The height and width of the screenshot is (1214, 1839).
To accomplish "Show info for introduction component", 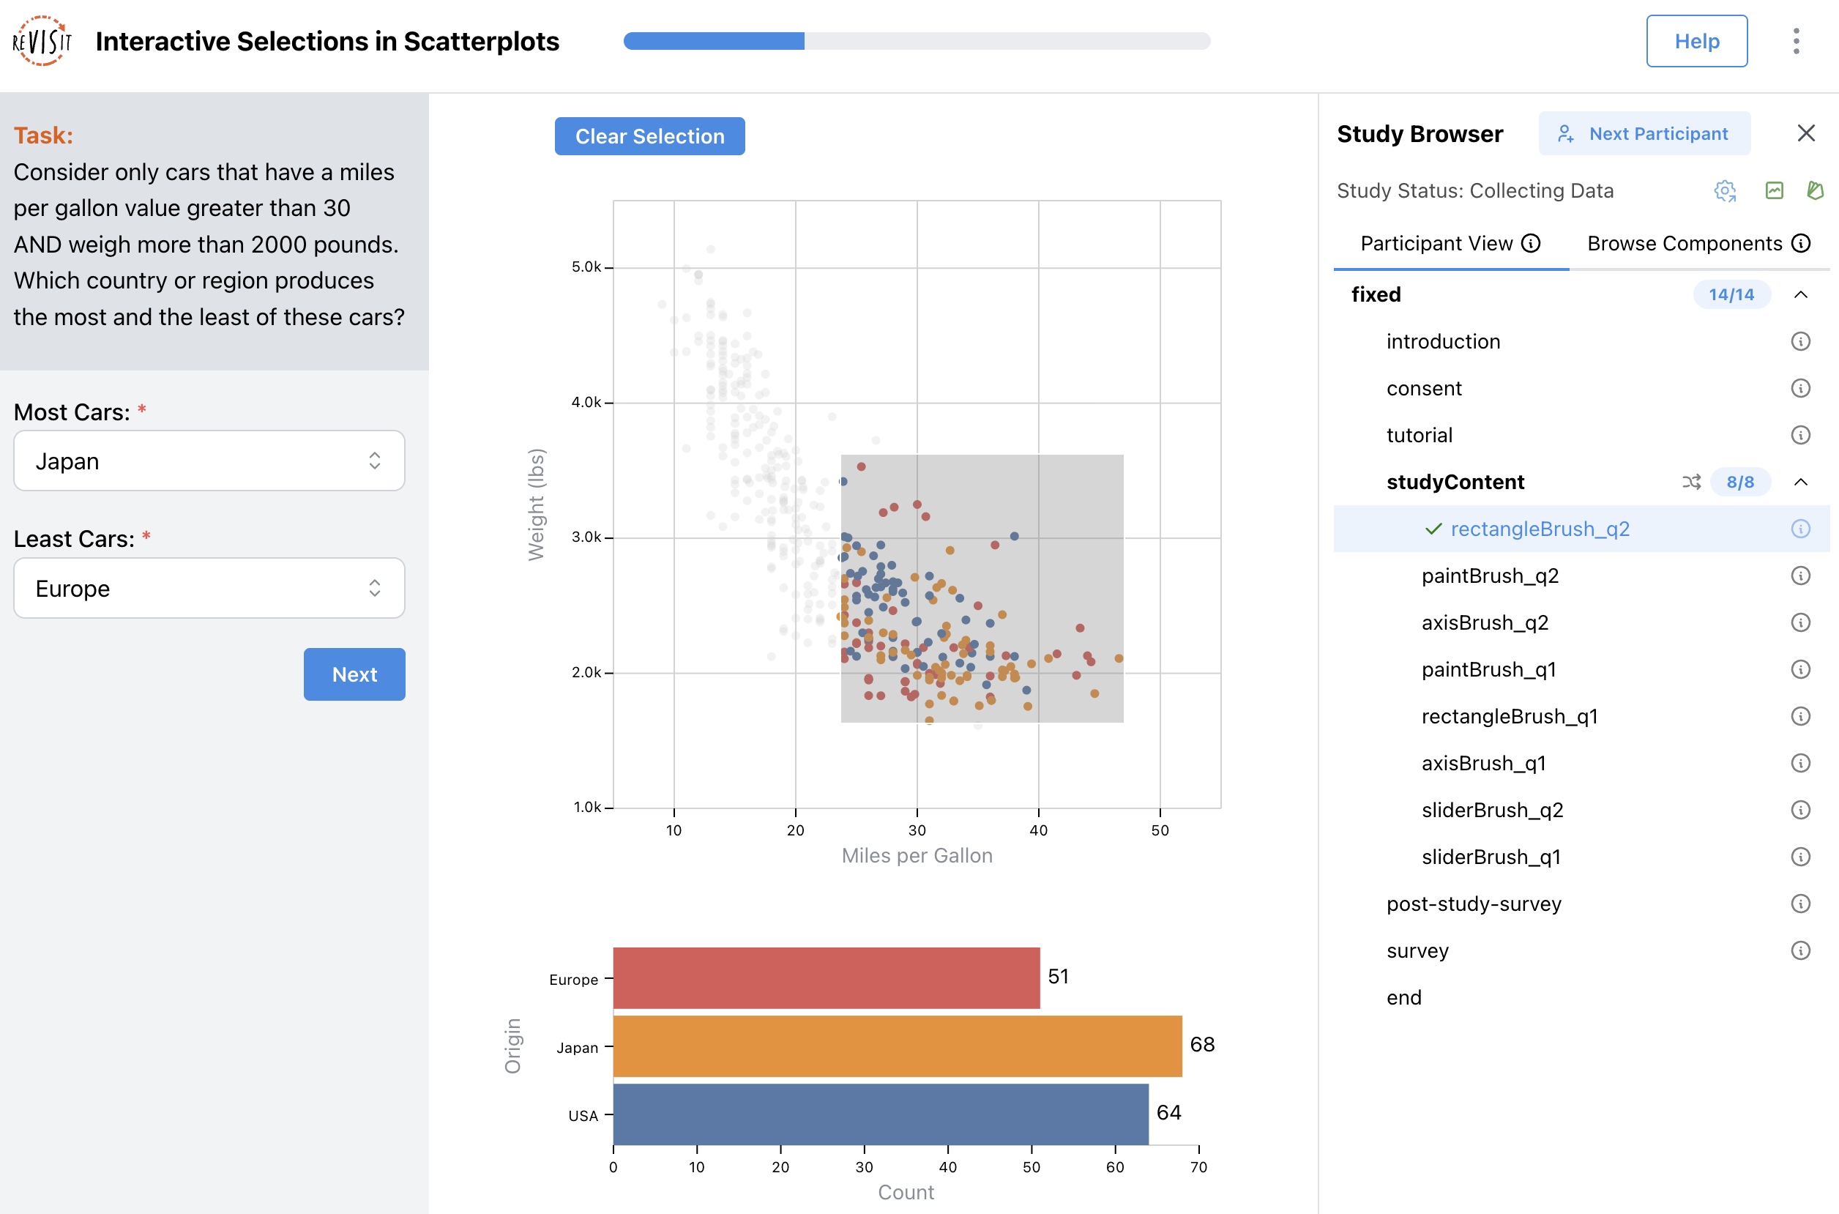I will tap(1800, 341).
